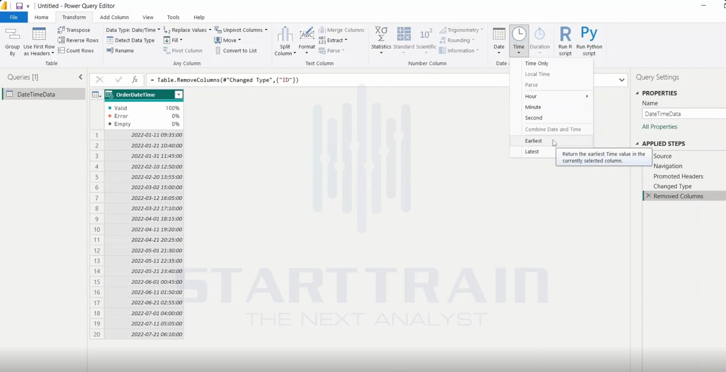Click the Use First Row as Headers icon

39,34
